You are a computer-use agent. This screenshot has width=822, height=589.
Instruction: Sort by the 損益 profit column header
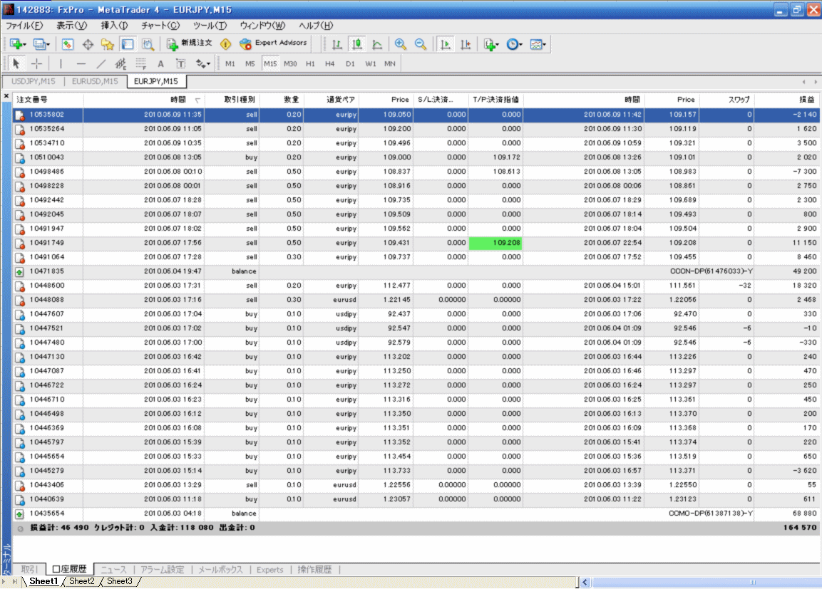805,100
